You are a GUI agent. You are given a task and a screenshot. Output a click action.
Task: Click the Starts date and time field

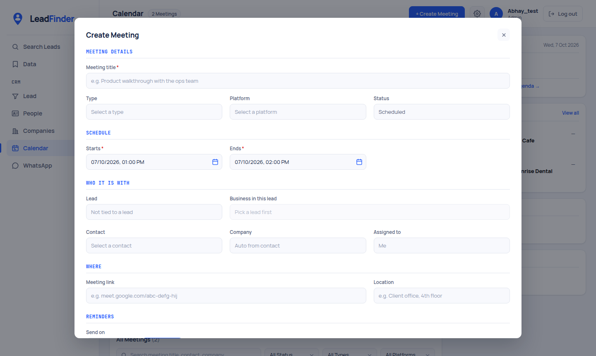click(154, 162)
